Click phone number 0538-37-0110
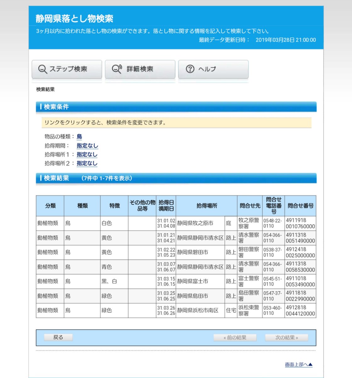This screenshot has height=378, width=352. 274,252
